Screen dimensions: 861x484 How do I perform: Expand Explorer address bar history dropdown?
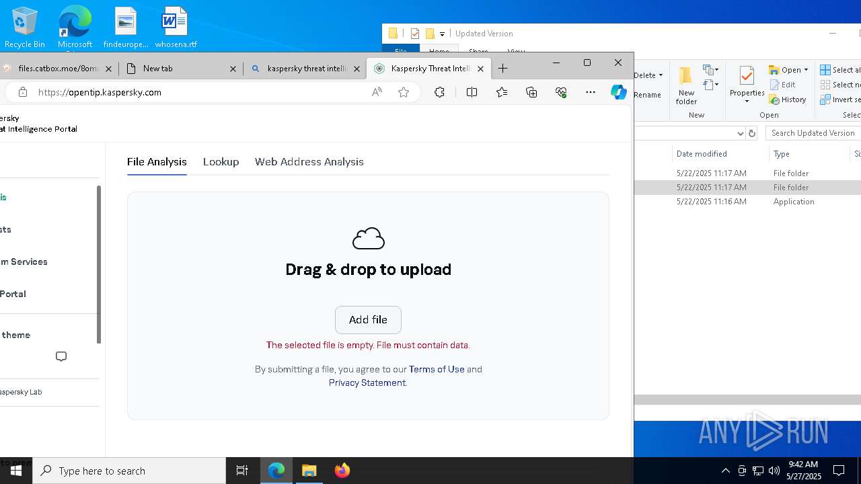click(741, 133)
